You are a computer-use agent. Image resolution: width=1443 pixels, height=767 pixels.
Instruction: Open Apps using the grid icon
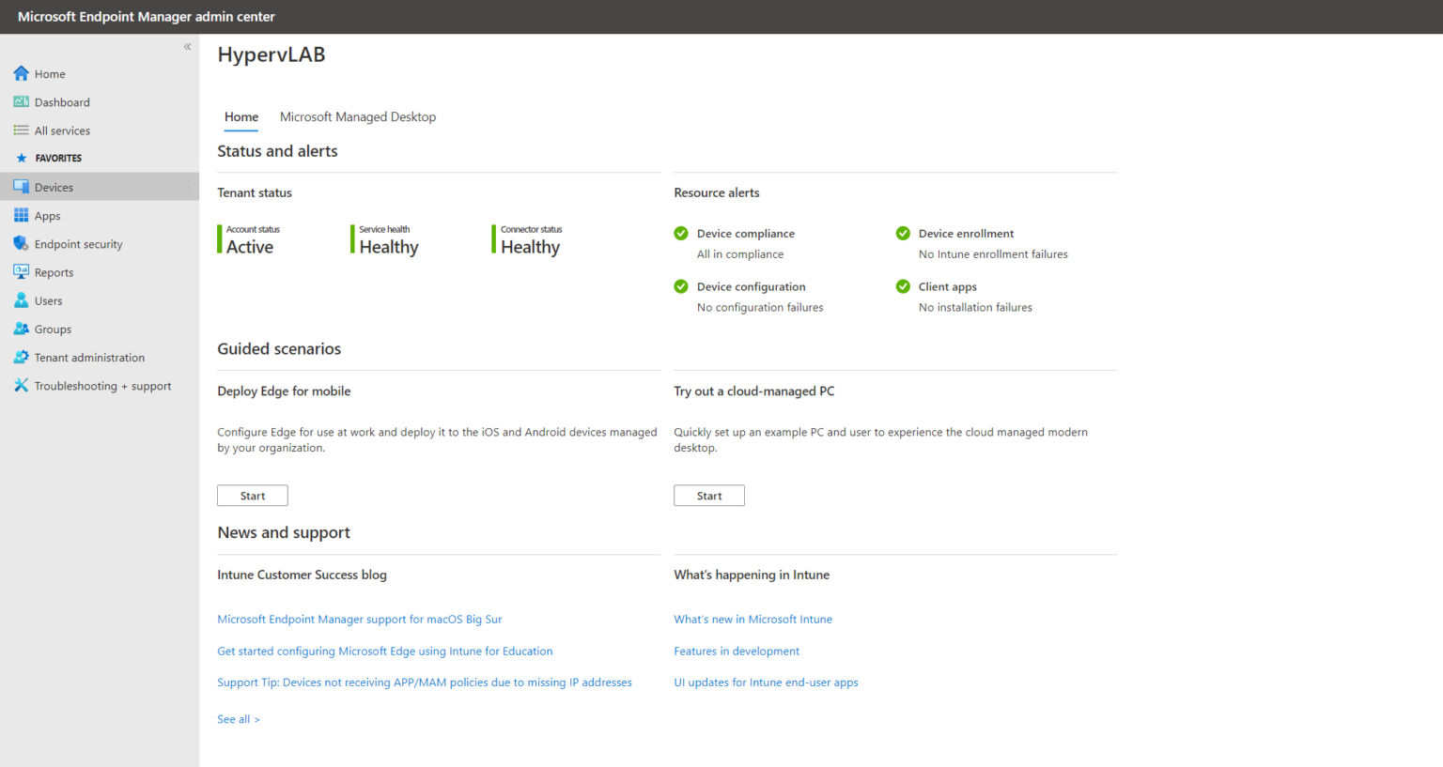[21, 215]
